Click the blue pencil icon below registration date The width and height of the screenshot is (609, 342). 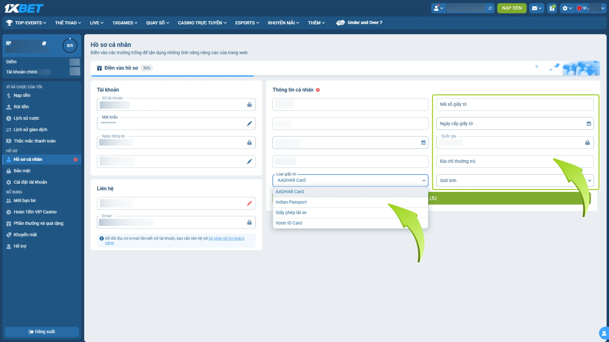pyautogui.click(x=249, y=161)
